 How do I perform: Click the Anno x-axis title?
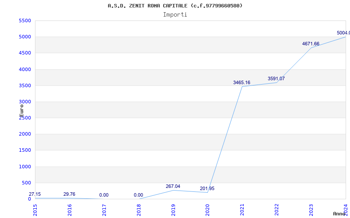(x=339, y=214)
